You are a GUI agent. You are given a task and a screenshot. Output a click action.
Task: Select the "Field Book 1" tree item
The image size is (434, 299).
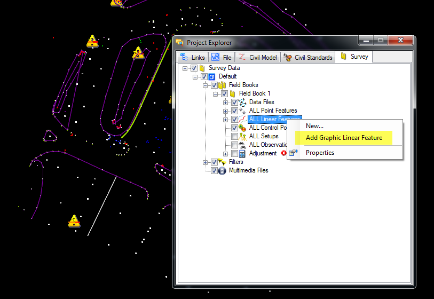pos(255,93)
